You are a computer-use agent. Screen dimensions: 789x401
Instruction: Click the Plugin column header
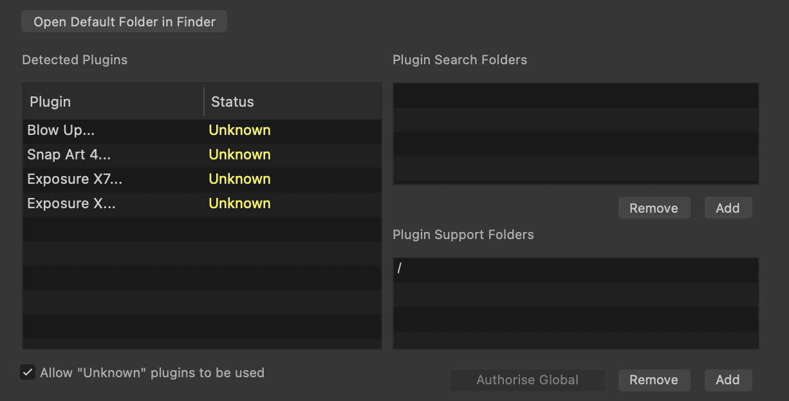(x=113, y=102)
